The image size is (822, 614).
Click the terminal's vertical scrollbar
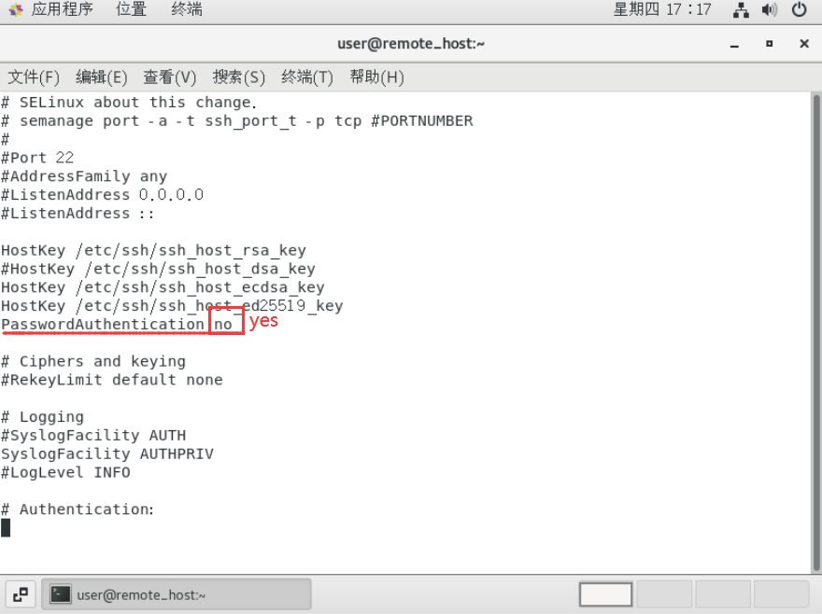tap(816, 333)
